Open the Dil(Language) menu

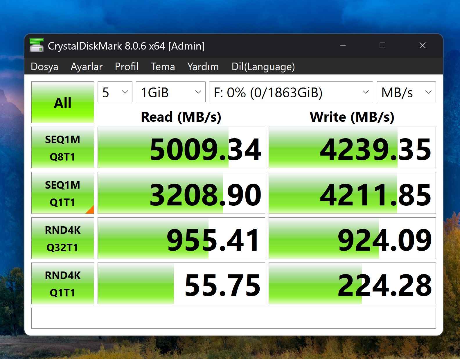[x=263, y=67]
